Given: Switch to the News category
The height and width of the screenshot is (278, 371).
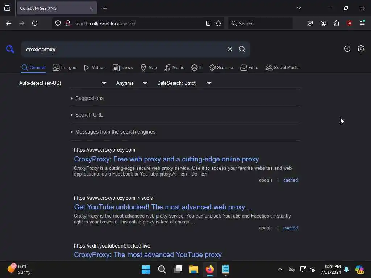Looking at the screenshot, I should (x=122, y=68).
